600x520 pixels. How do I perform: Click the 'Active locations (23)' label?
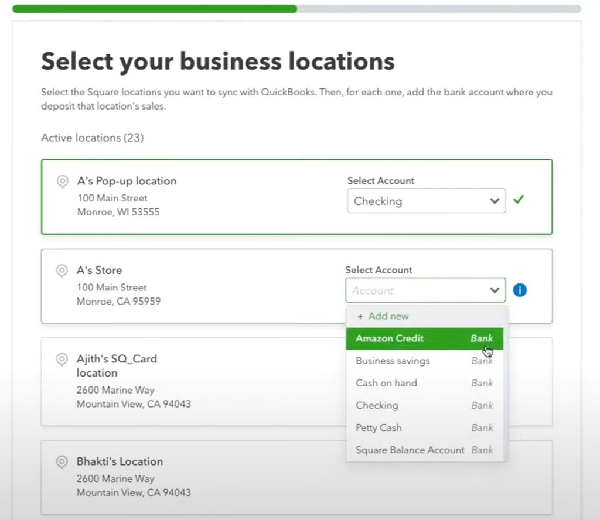[93, 138]
